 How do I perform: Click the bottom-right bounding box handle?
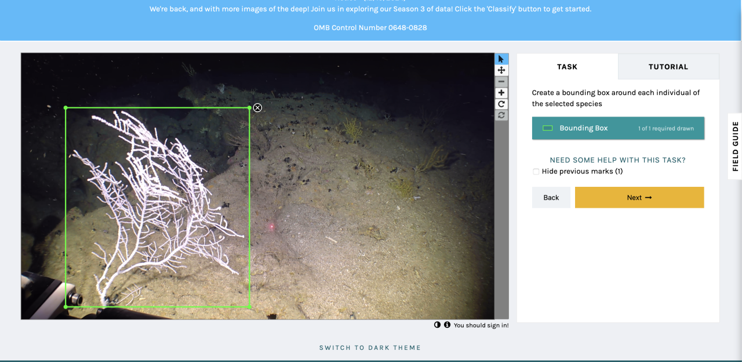click(x=250, y=306)
